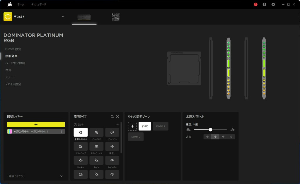This screenshot has width=300, height=184.
Task: Click the first lit DIMM module
Action: tap(229, 68)
